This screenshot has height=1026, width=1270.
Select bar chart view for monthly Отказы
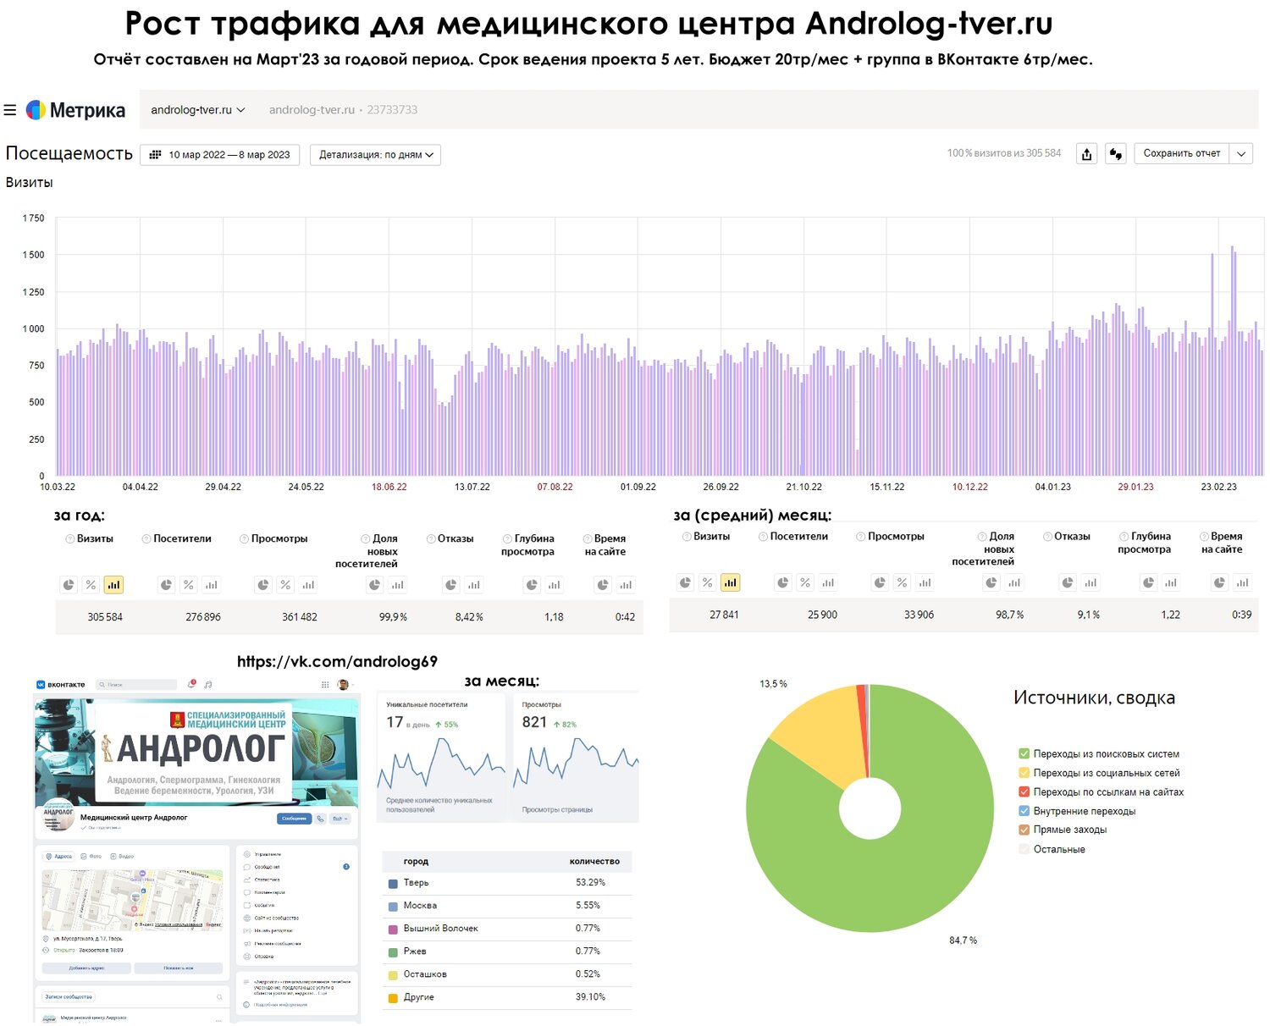(x=1091, y=582)
